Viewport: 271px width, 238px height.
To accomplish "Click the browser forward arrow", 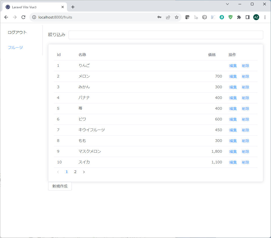I will [x=15, y=17].
